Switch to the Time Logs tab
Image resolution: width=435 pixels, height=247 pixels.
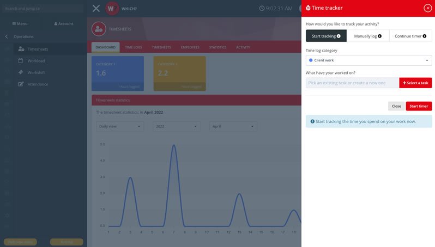134,47
